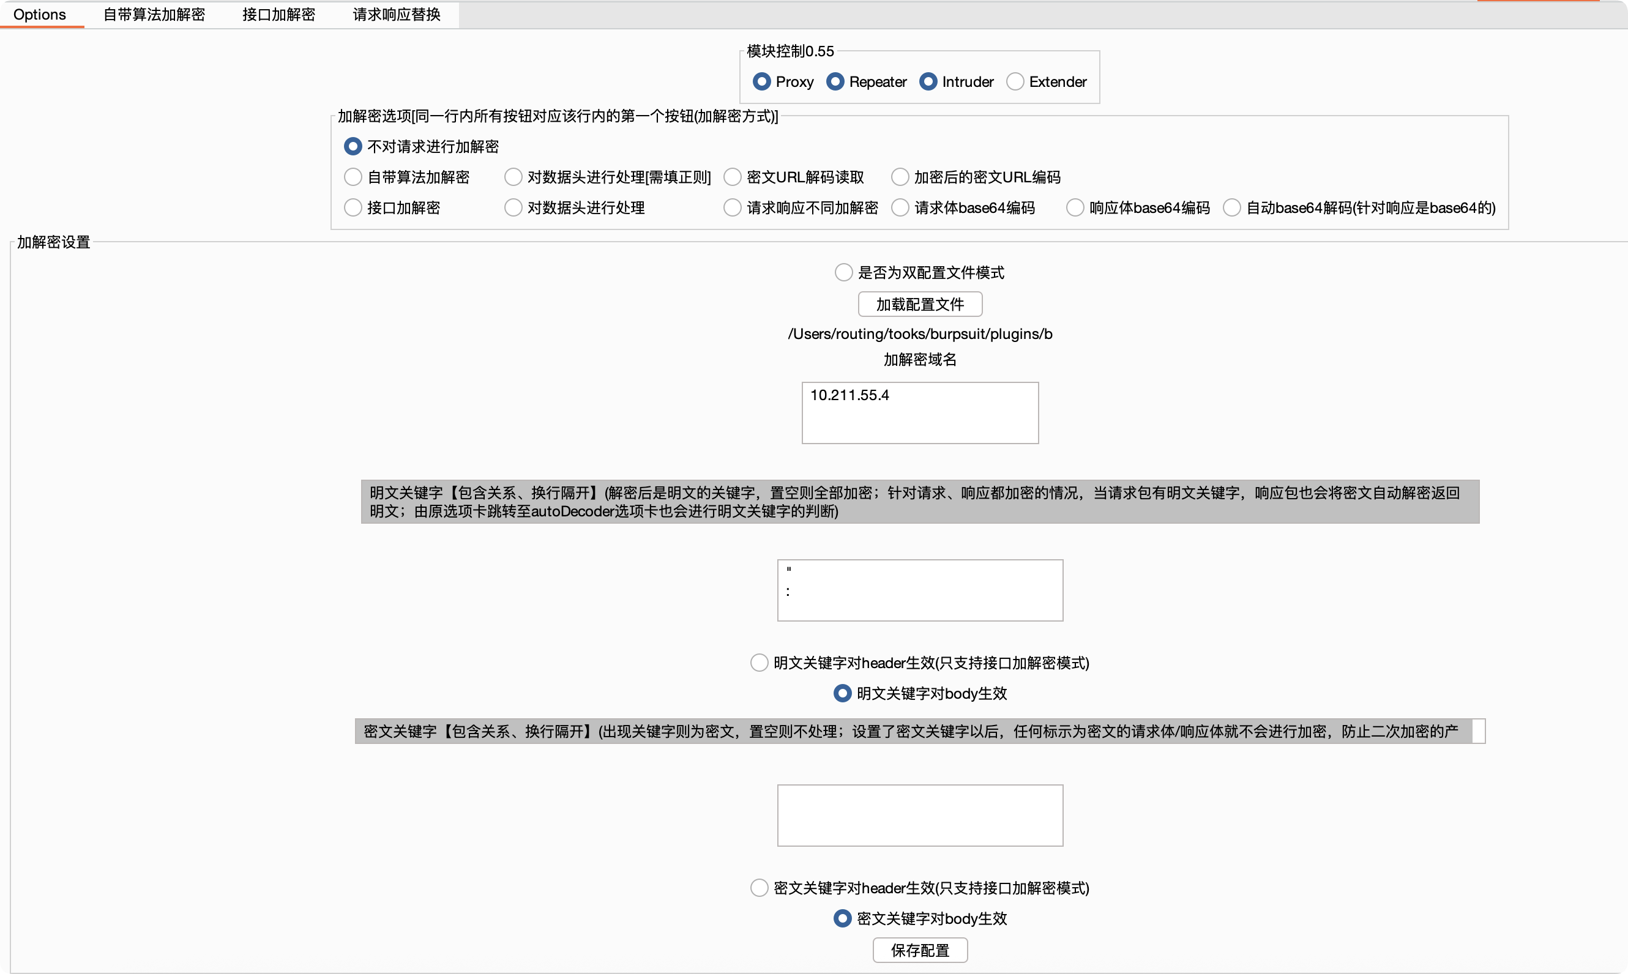1628x974 pixels.
Task: Select 明文关键字对header生效 option
Action: pyautogui.click(x=760, y=663)
